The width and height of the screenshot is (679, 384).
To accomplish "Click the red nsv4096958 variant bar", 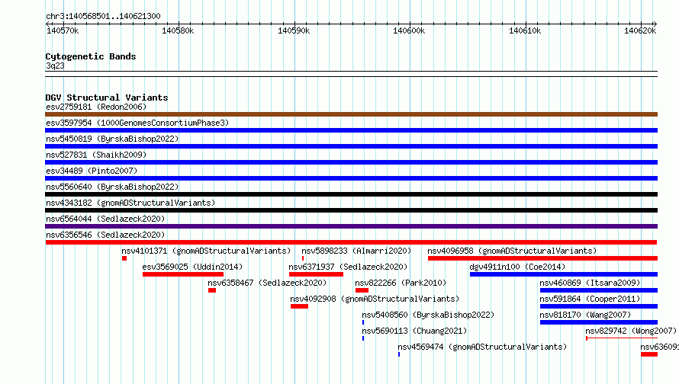I will tap(542, 258).
